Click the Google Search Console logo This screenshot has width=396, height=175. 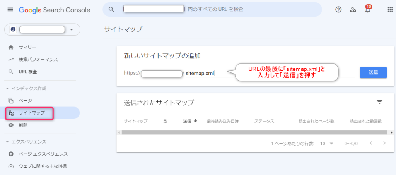pyautogui.click(x=54, y=10)
